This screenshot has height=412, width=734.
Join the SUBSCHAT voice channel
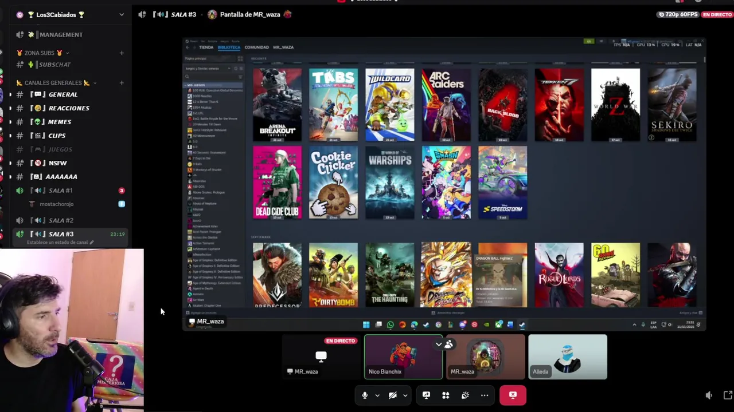(x=71, y=64)
